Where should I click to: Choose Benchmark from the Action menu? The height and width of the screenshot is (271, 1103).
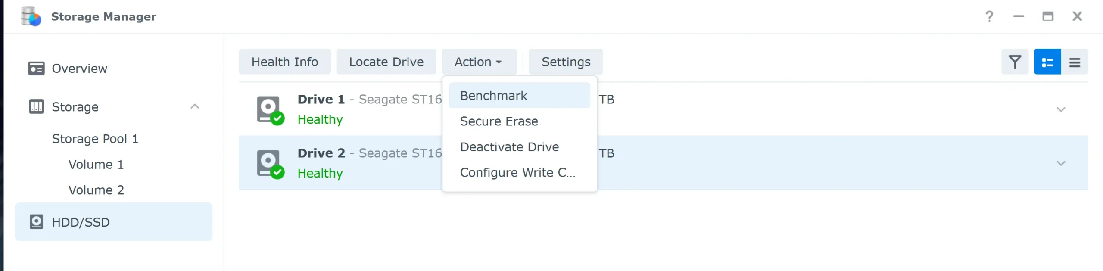493,96
